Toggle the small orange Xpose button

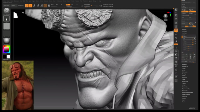[176, 44]
